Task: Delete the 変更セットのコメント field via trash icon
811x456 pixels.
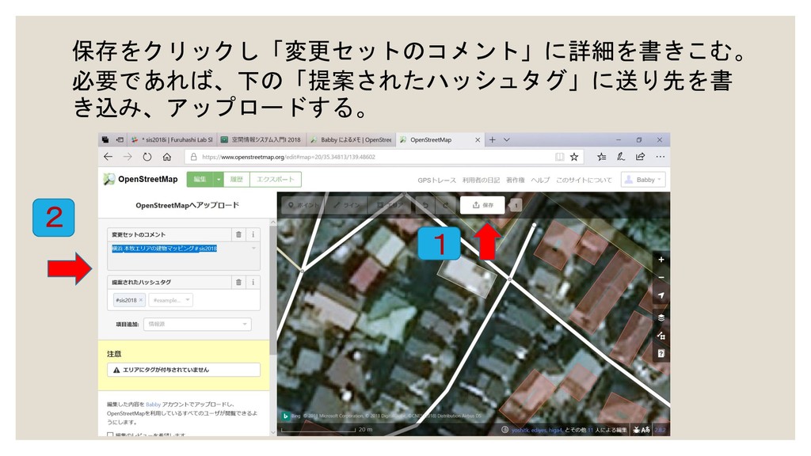Action: pos(238,234)
